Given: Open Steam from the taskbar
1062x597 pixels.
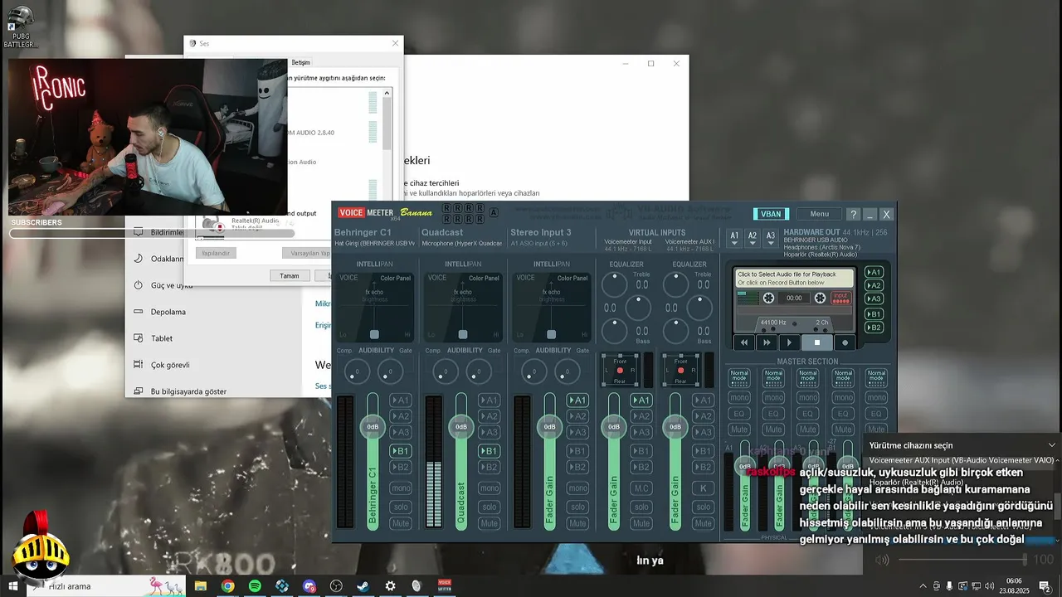Looking at the screenshot, I should (x=363, y=586).
